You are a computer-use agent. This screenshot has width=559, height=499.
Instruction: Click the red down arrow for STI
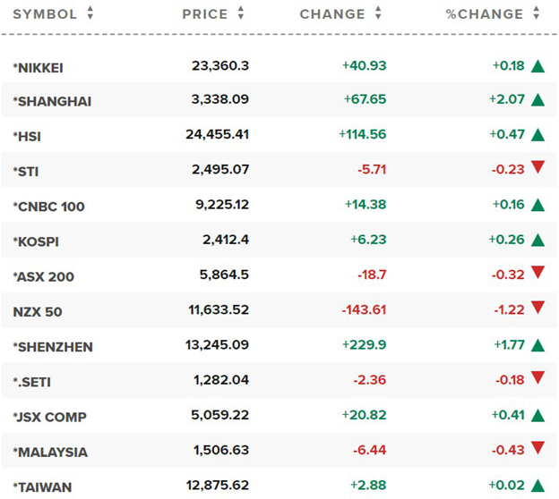click(x=537, y=167)
